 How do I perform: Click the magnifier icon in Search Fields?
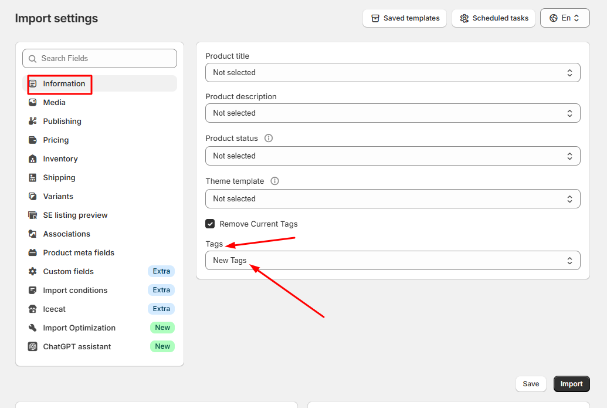(x=32, y=59)
